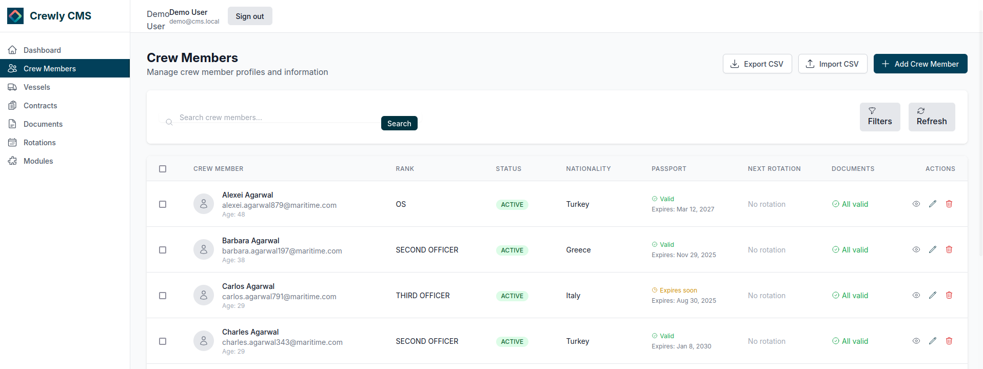Delete Charles Agarwal with trash icon

949,341
